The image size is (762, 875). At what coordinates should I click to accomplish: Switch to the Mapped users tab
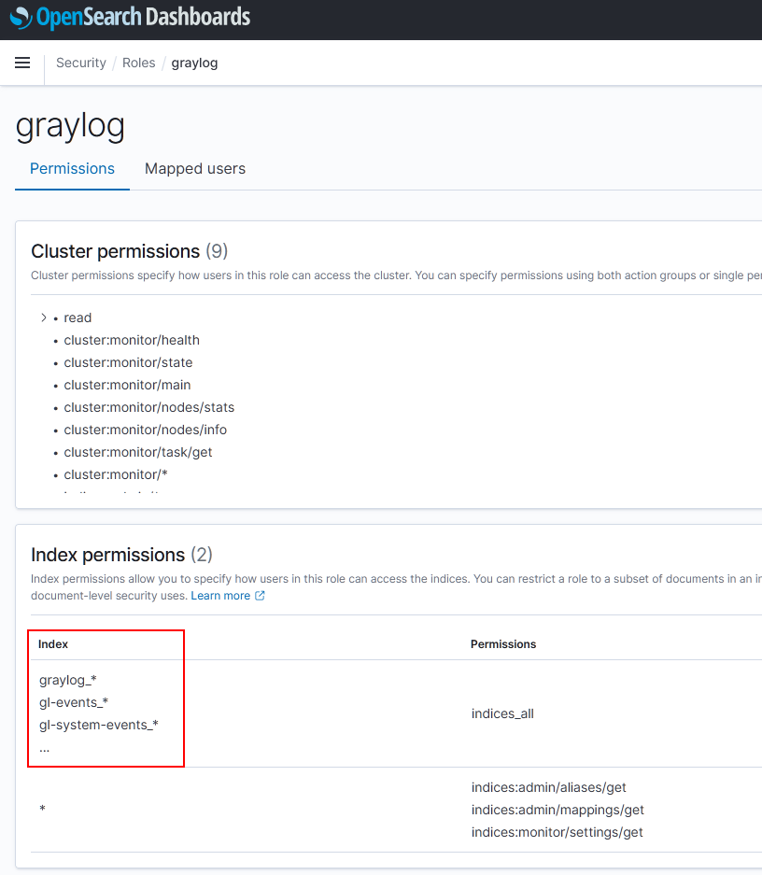pyautogui.click(x=194, y=168)
